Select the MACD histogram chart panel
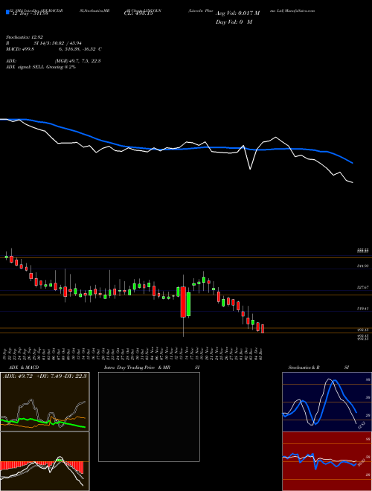This screenshot has height=491, width=372. click(x=45, y=461)
